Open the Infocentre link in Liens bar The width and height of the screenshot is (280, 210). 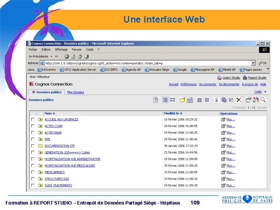coord(46,70)
